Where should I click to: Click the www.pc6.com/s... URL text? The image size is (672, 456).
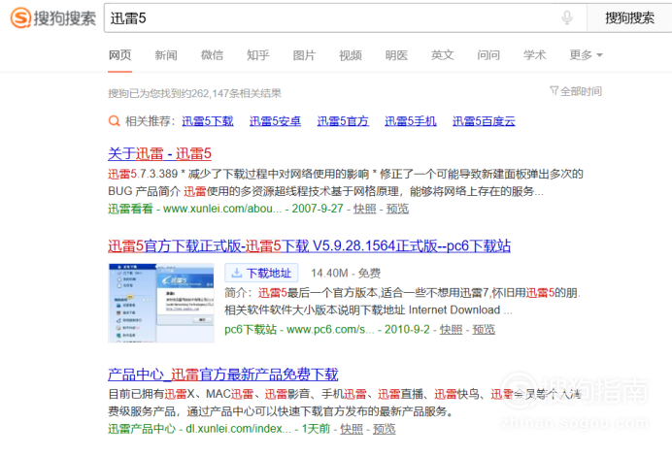330,329
